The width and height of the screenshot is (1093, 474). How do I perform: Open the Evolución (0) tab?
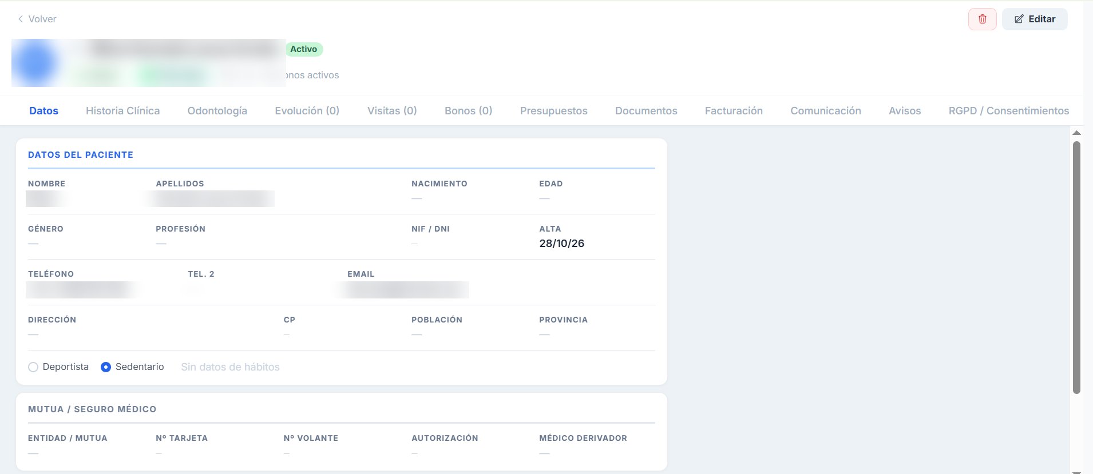[x=307, y=111]
